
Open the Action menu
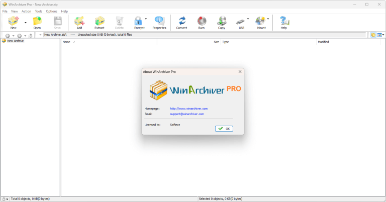pos(26,11)
